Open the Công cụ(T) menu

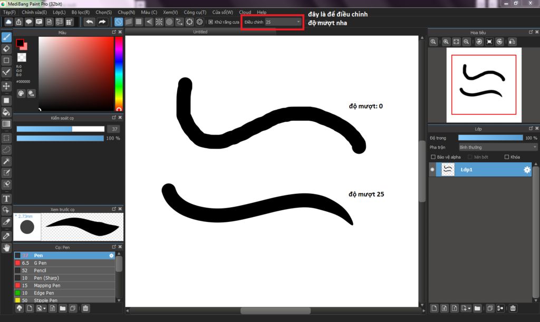195,12
